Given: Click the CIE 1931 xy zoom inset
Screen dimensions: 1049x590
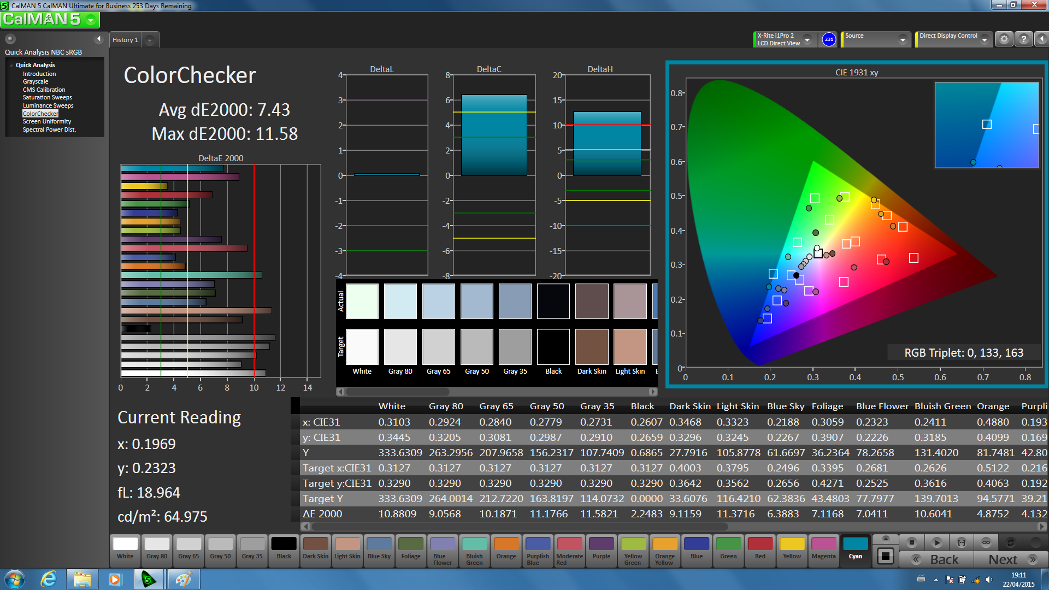Looking at the screenshot, I should coord(987,125).
